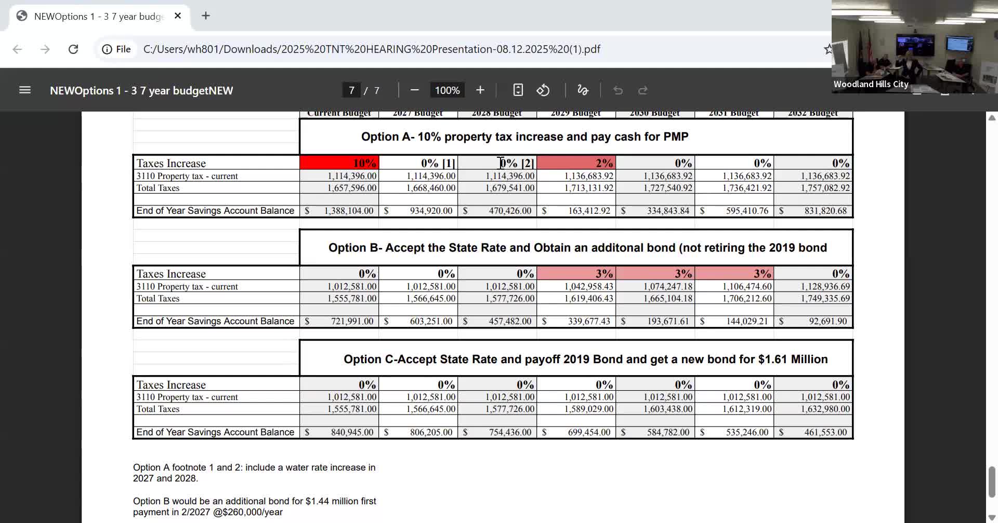Click the NEWOptions document title in toolbar

tap(141, 90)
